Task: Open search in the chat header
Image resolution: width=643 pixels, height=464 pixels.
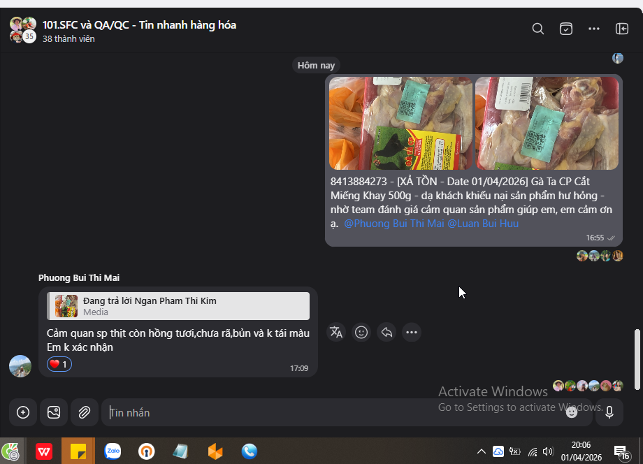Action: pyautogui.click(x=537, y=29)
